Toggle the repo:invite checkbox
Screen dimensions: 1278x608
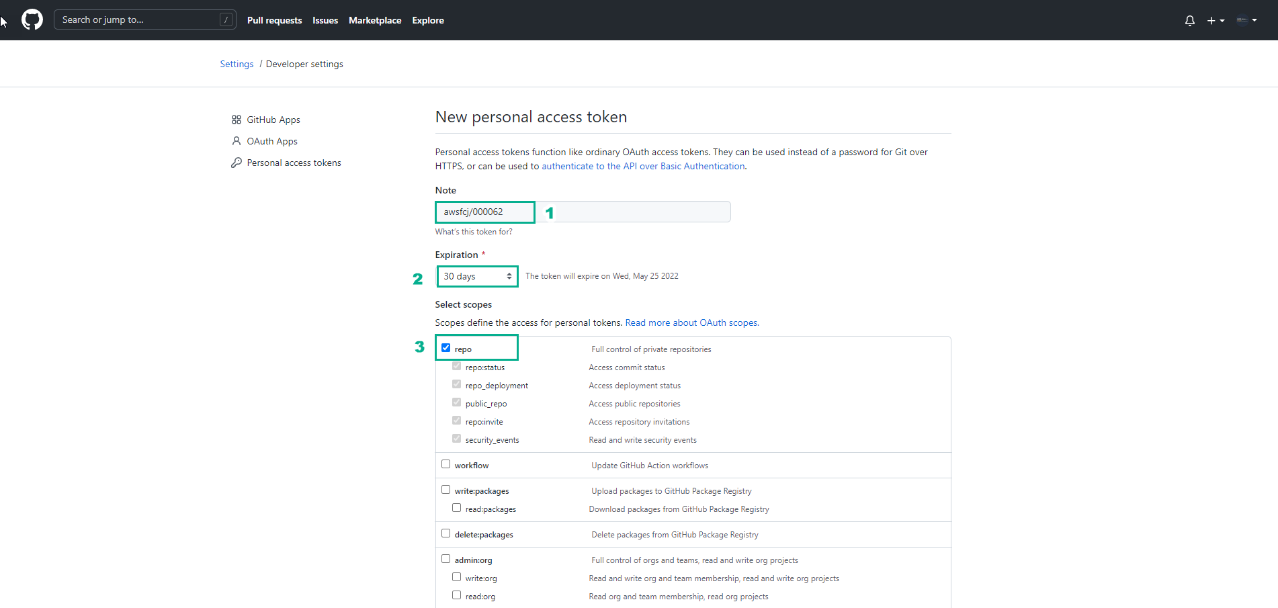[x=456, y=421]
